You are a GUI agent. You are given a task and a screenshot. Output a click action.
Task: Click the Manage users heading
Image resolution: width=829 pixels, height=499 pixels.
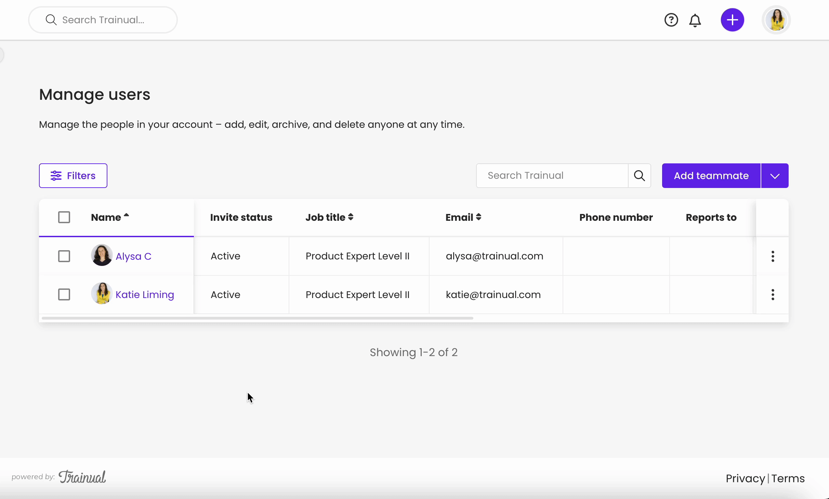pyautogui.click(x=95, y=95)
